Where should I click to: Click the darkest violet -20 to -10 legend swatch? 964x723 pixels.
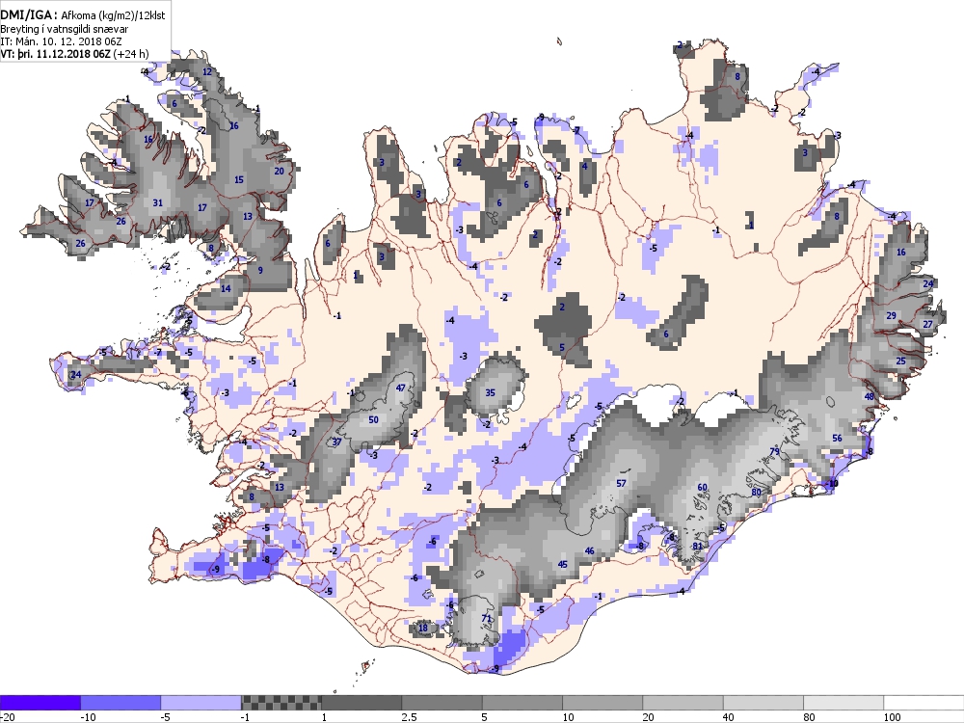pos(40,702)
